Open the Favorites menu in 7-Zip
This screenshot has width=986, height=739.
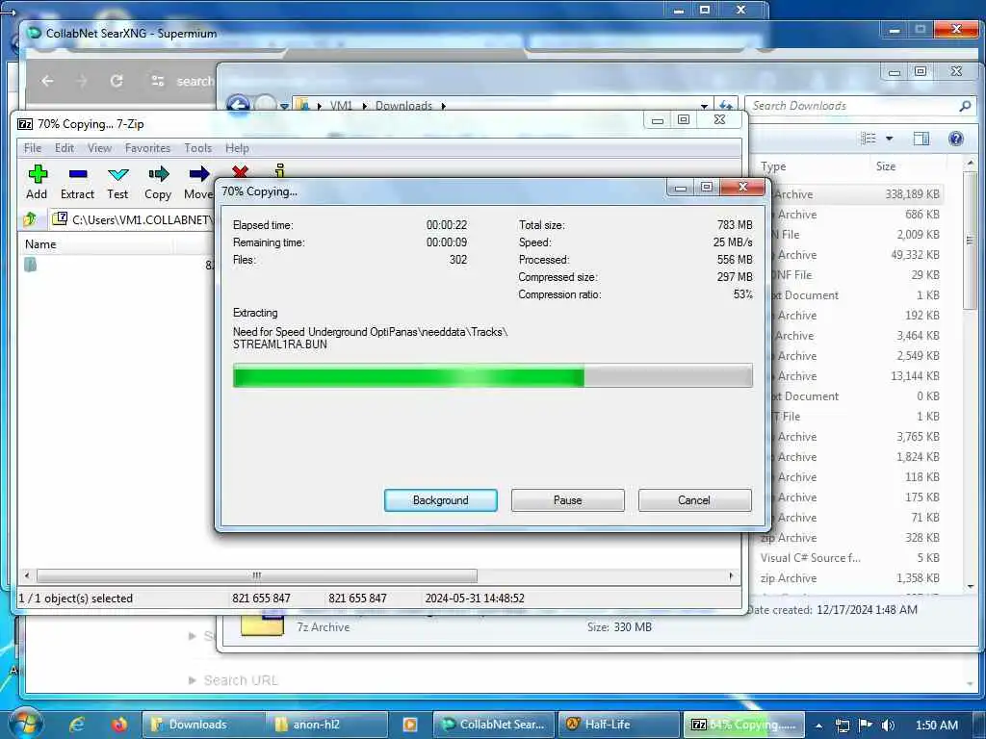147,148
